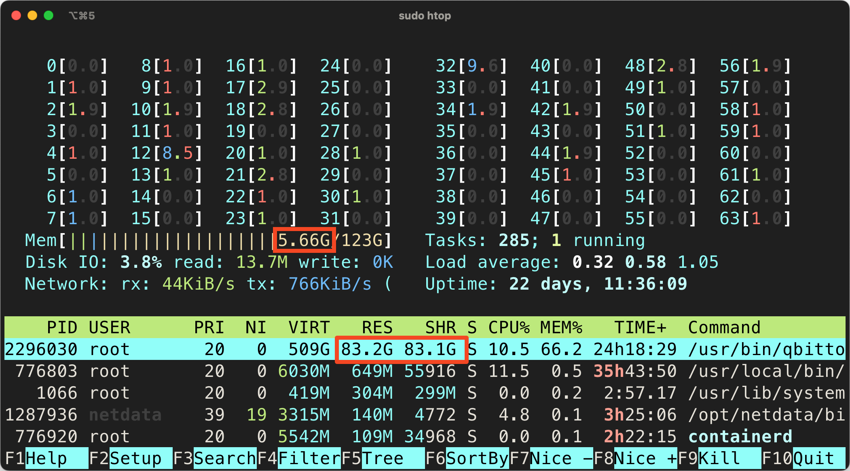850x471 pixels.
Task: Close the terminal window with red button
Action: coord(16,15)
